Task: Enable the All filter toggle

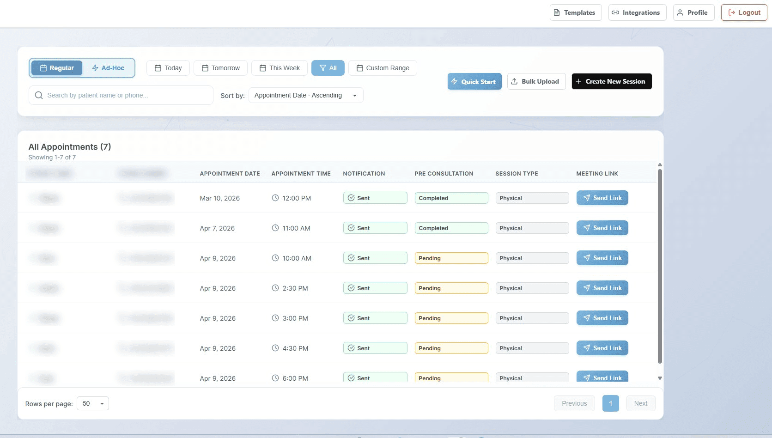Action: pos(328,68)
